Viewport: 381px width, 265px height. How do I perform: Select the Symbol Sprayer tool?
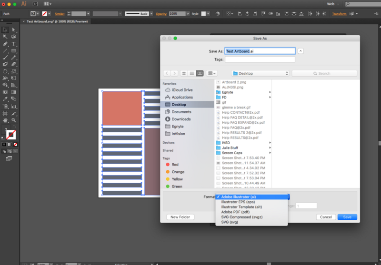5,106
